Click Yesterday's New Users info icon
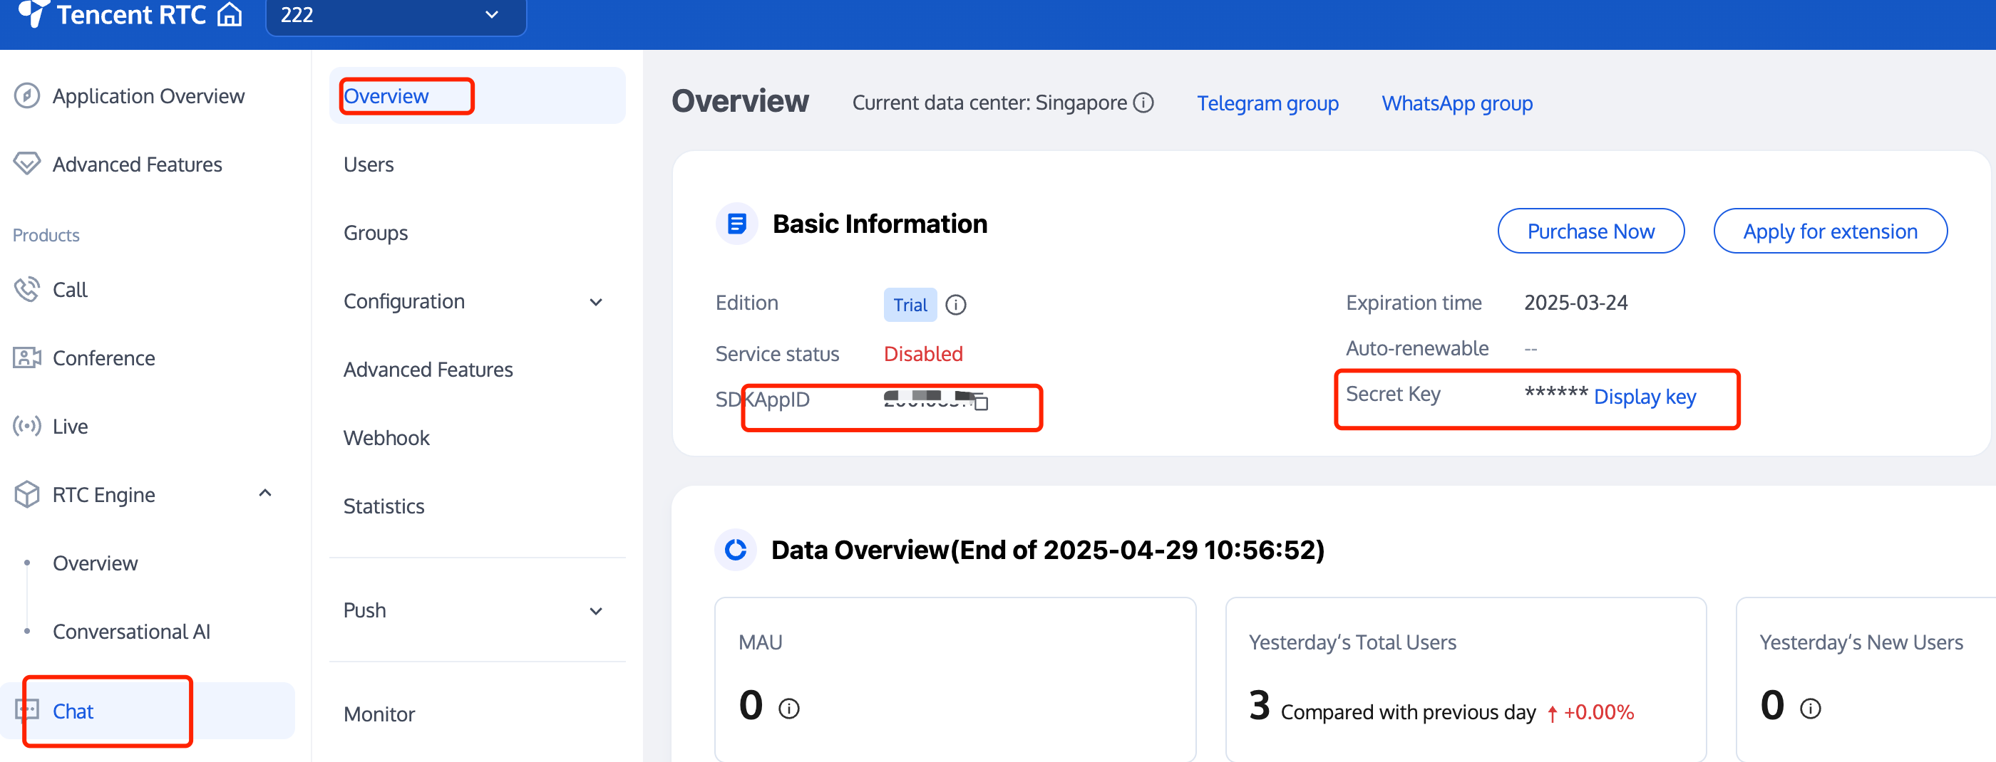 [x=1810, y=708]
